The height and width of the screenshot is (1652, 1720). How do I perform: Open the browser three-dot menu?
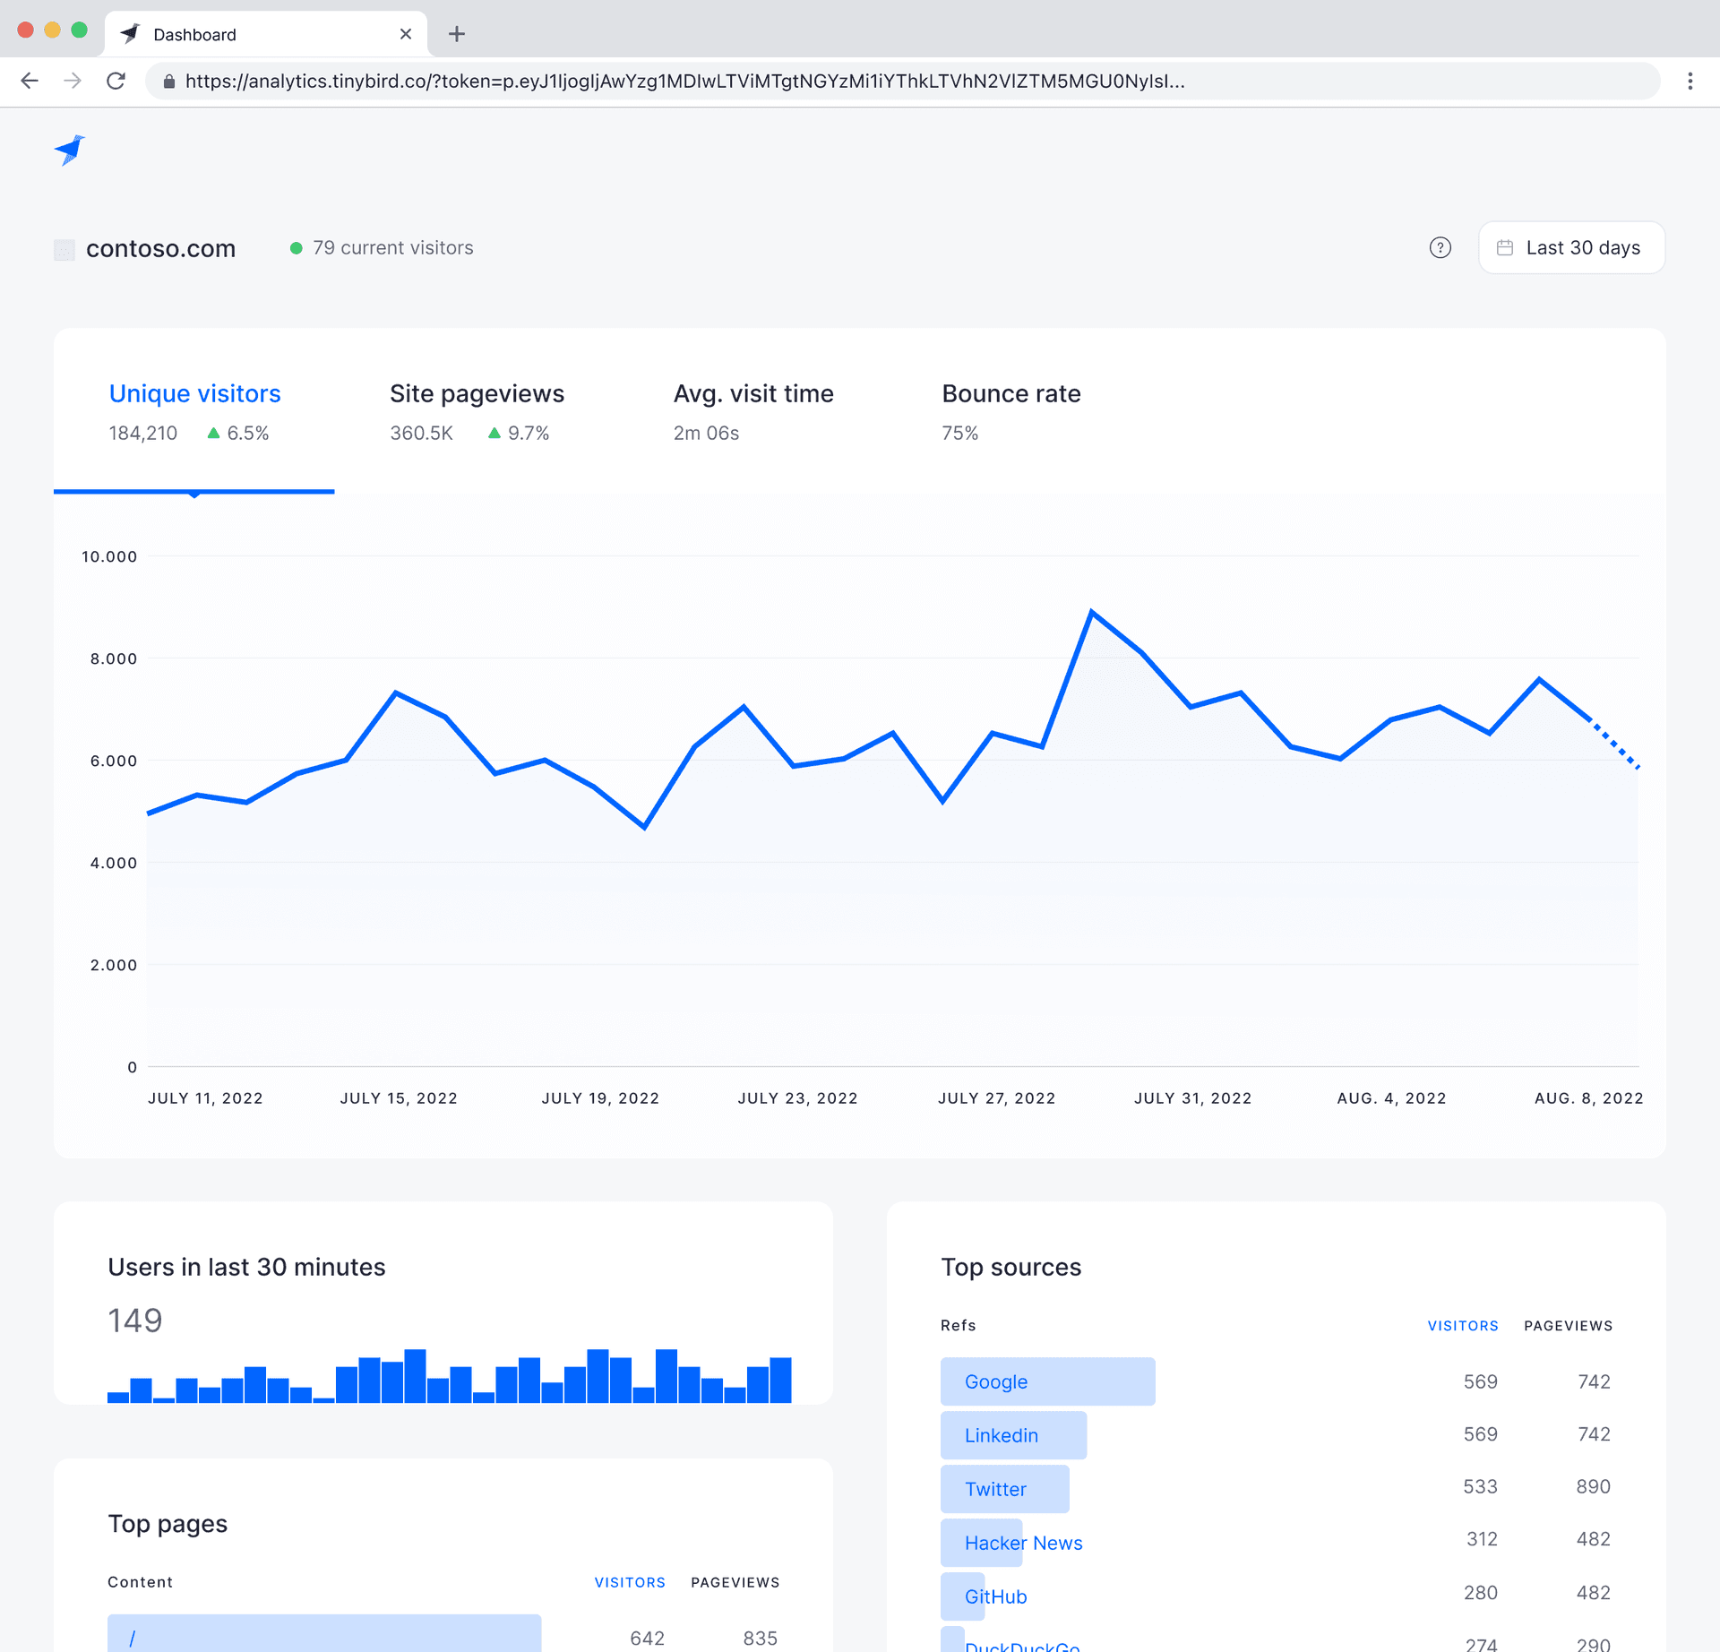(1690, 82)
